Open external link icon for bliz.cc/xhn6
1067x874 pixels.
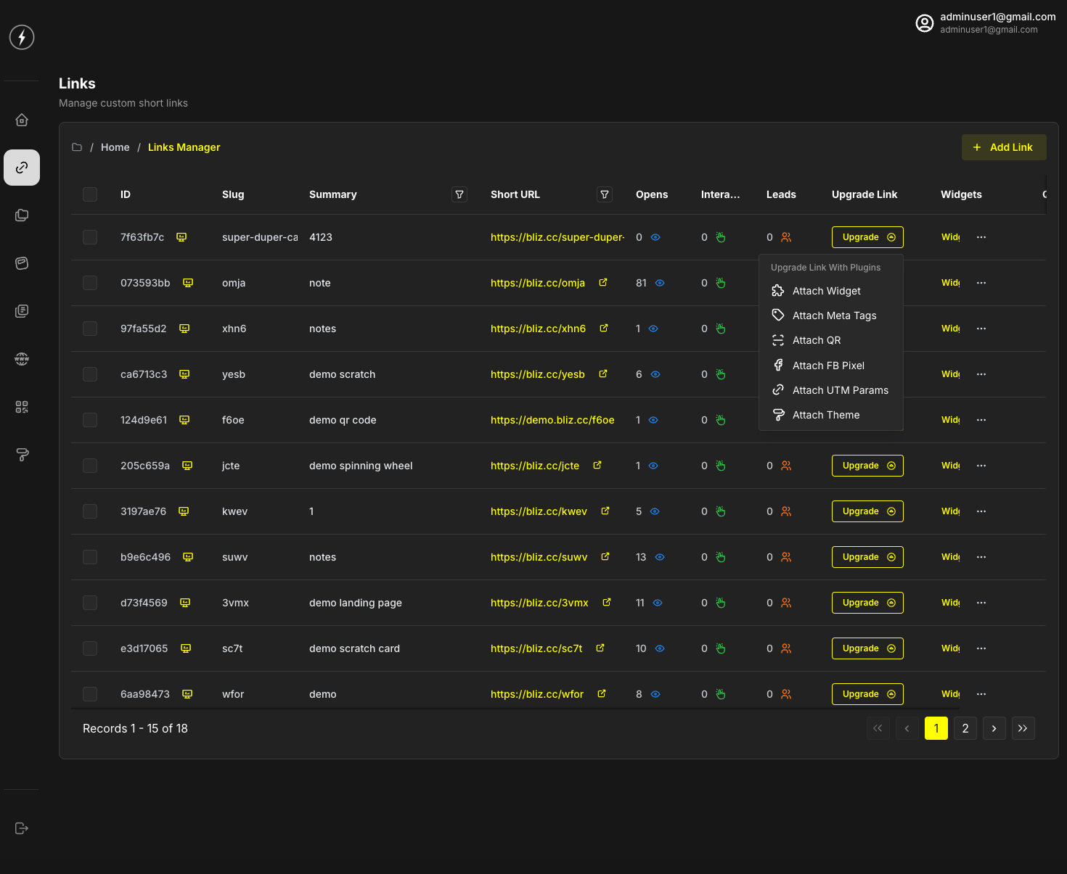click(604, 328)
